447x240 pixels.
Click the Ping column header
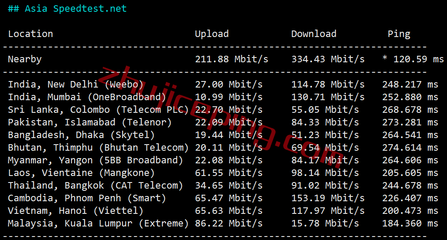click(x=399, y=34)
